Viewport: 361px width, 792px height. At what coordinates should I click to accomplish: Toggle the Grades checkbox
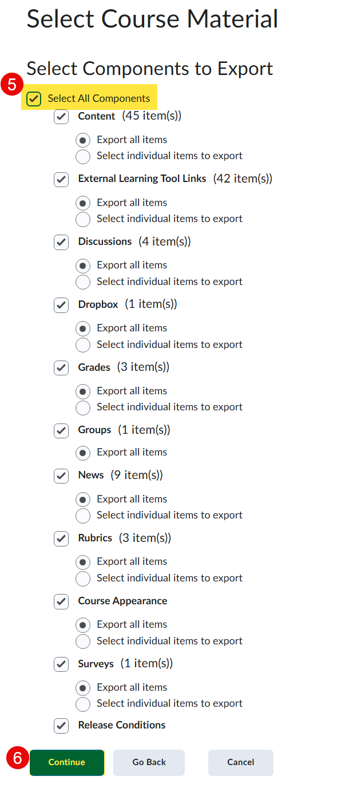tap(61, 367)
